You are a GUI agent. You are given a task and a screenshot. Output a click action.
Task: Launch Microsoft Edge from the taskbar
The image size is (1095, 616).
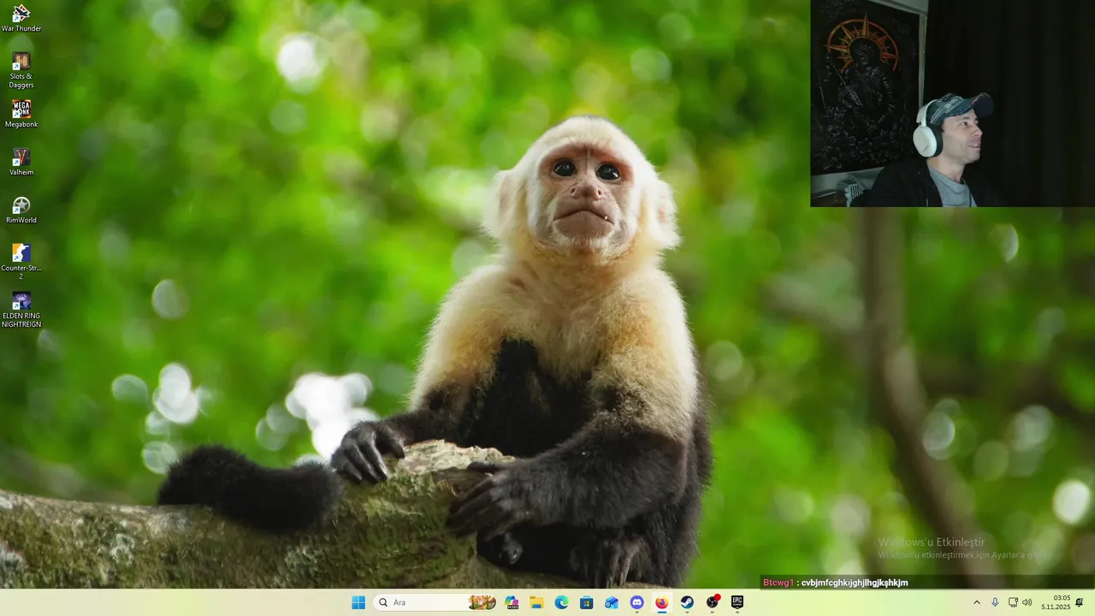click(x=561, y=602)
